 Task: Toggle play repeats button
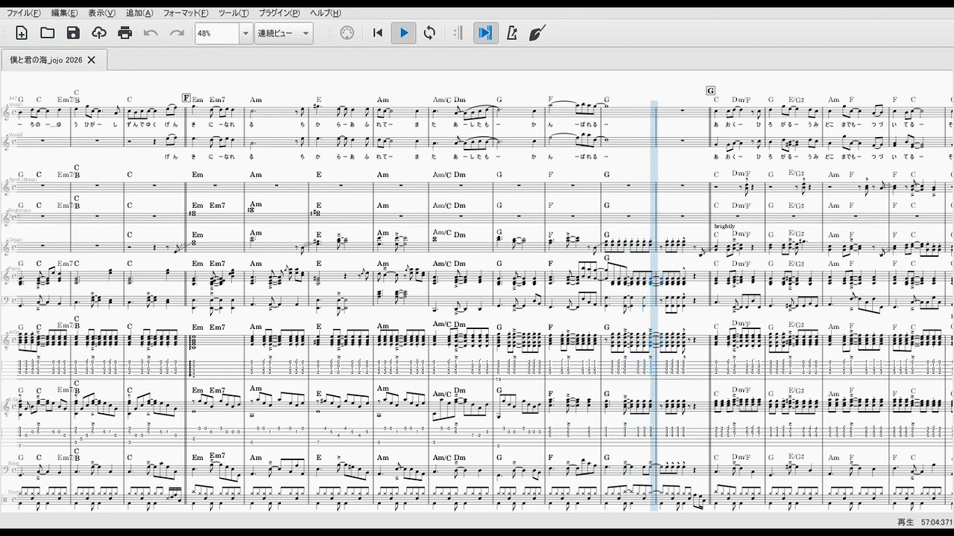(458, 33)
